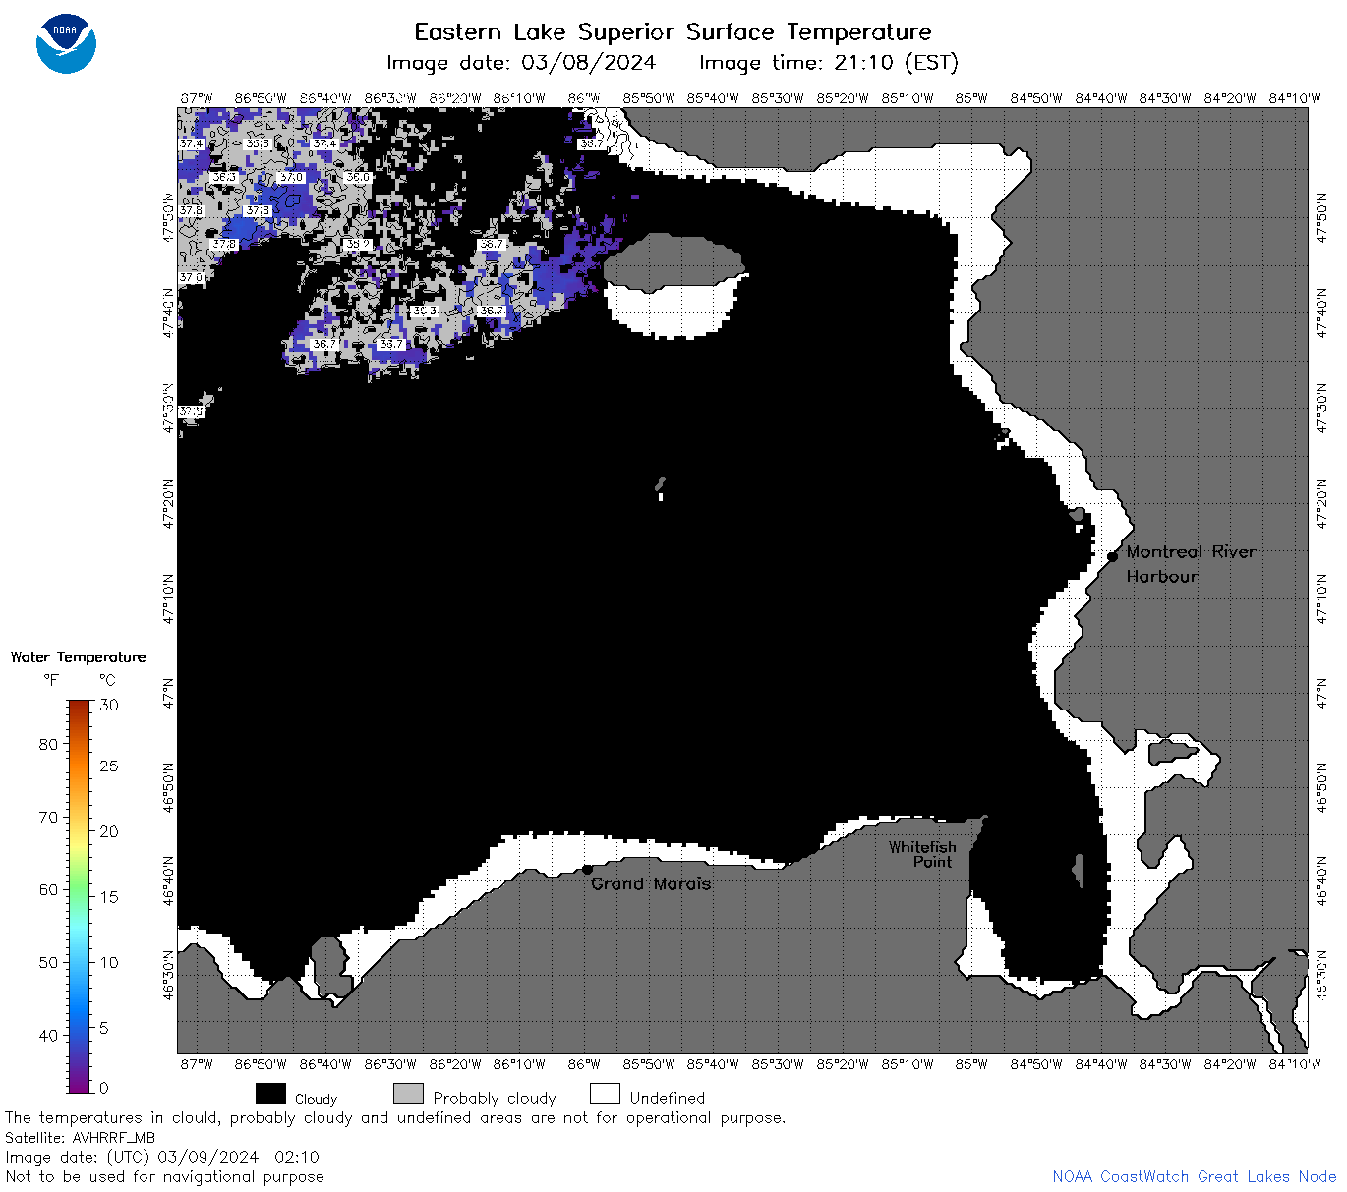
Task: Click the rainbow water temperature color bar
Action: (80, 894)
